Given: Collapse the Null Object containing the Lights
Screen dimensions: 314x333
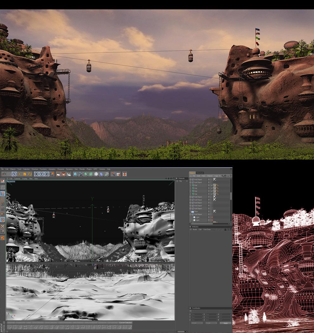Looking at the screenshot, I should coord(190,214).
